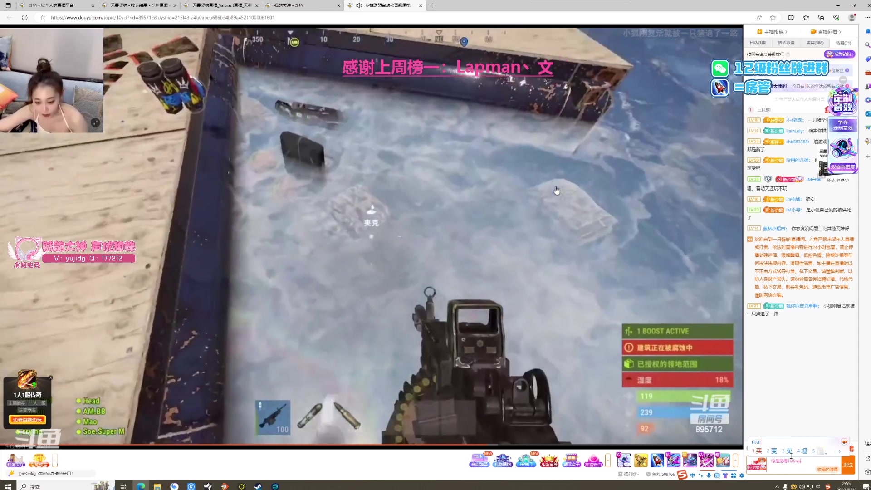Open the Edge sidebar search icon
871x490 pixels.
pos(867,45)
